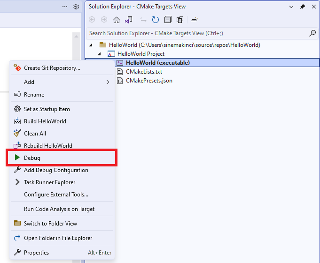Screen dimensions: 320x263
Task: Open Task Runner Explorer
Action: [62, 182]
